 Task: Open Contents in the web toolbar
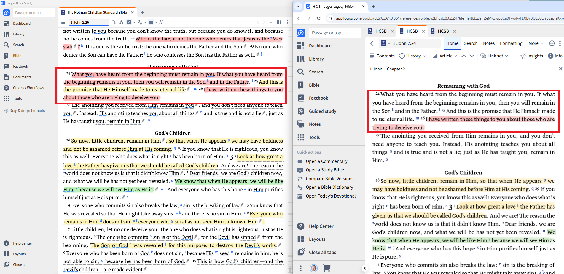[x=382, y=56]
